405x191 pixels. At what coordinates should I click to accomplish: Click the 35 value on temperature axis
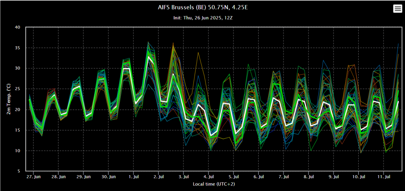pyautogui.click(x=17, y=48)
